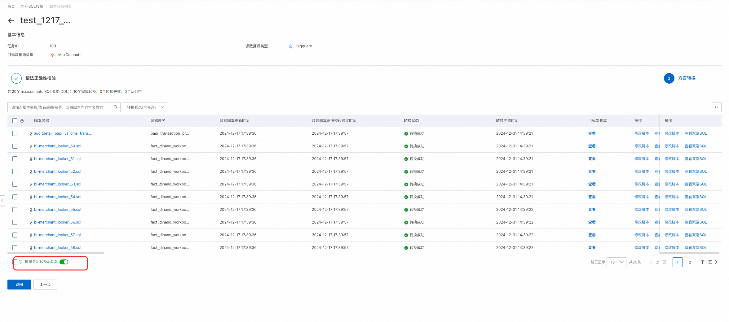Go to 首页 breadcrumb
The height and width of the screenshot is (322, 729).
pyautogui.click(x=11, y=7)
